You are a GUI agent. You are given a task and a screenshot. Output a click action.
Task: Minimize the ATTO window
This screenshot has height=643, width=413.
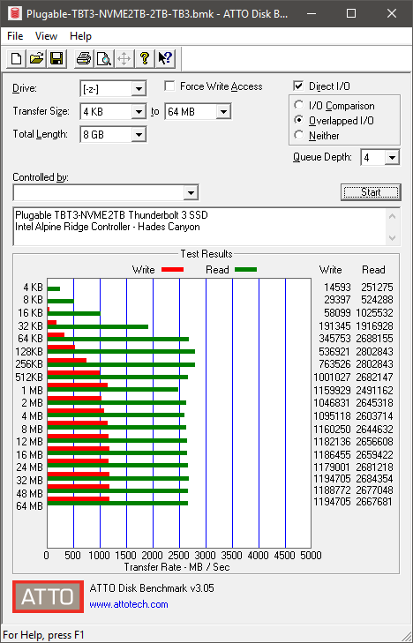[x=311, y=13]
